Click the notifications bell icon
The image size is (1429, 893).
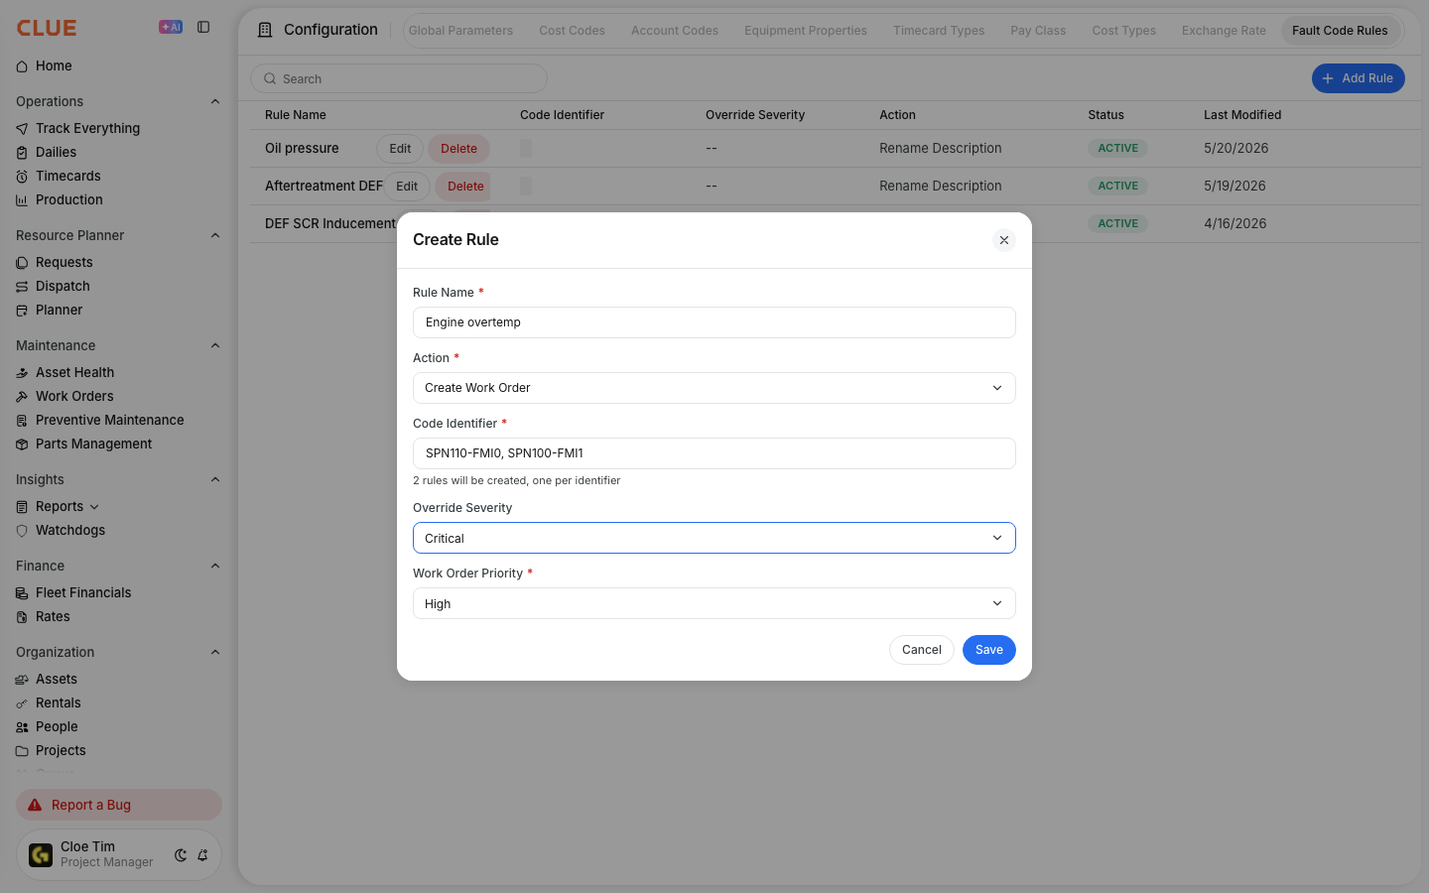[202, 855]
